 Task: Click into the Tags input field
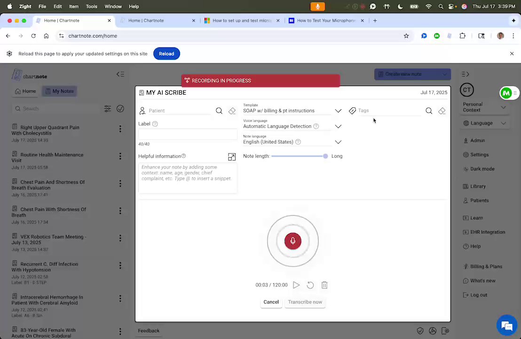pos(389,111)
